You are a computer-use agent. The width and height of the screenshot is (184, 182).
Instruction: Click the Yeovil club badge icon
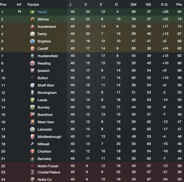point(32,12)
